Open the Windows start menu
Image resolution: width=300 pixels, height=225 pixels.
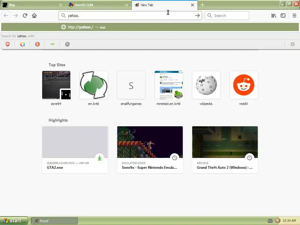[x=14, y=221]
